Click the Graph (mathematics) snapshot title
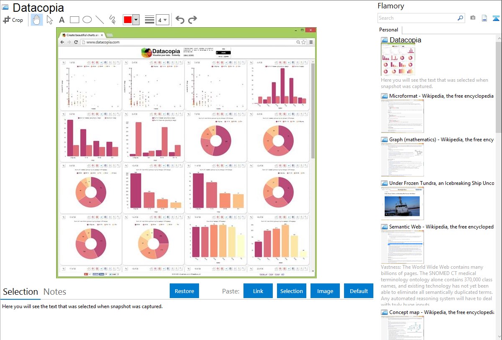 441,140
